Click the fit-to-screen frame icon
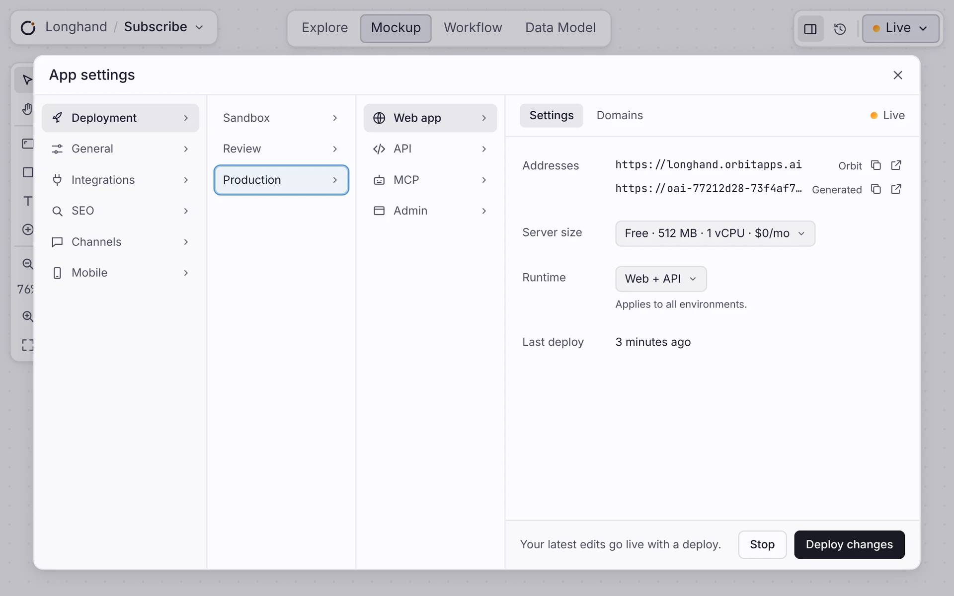 28,345
